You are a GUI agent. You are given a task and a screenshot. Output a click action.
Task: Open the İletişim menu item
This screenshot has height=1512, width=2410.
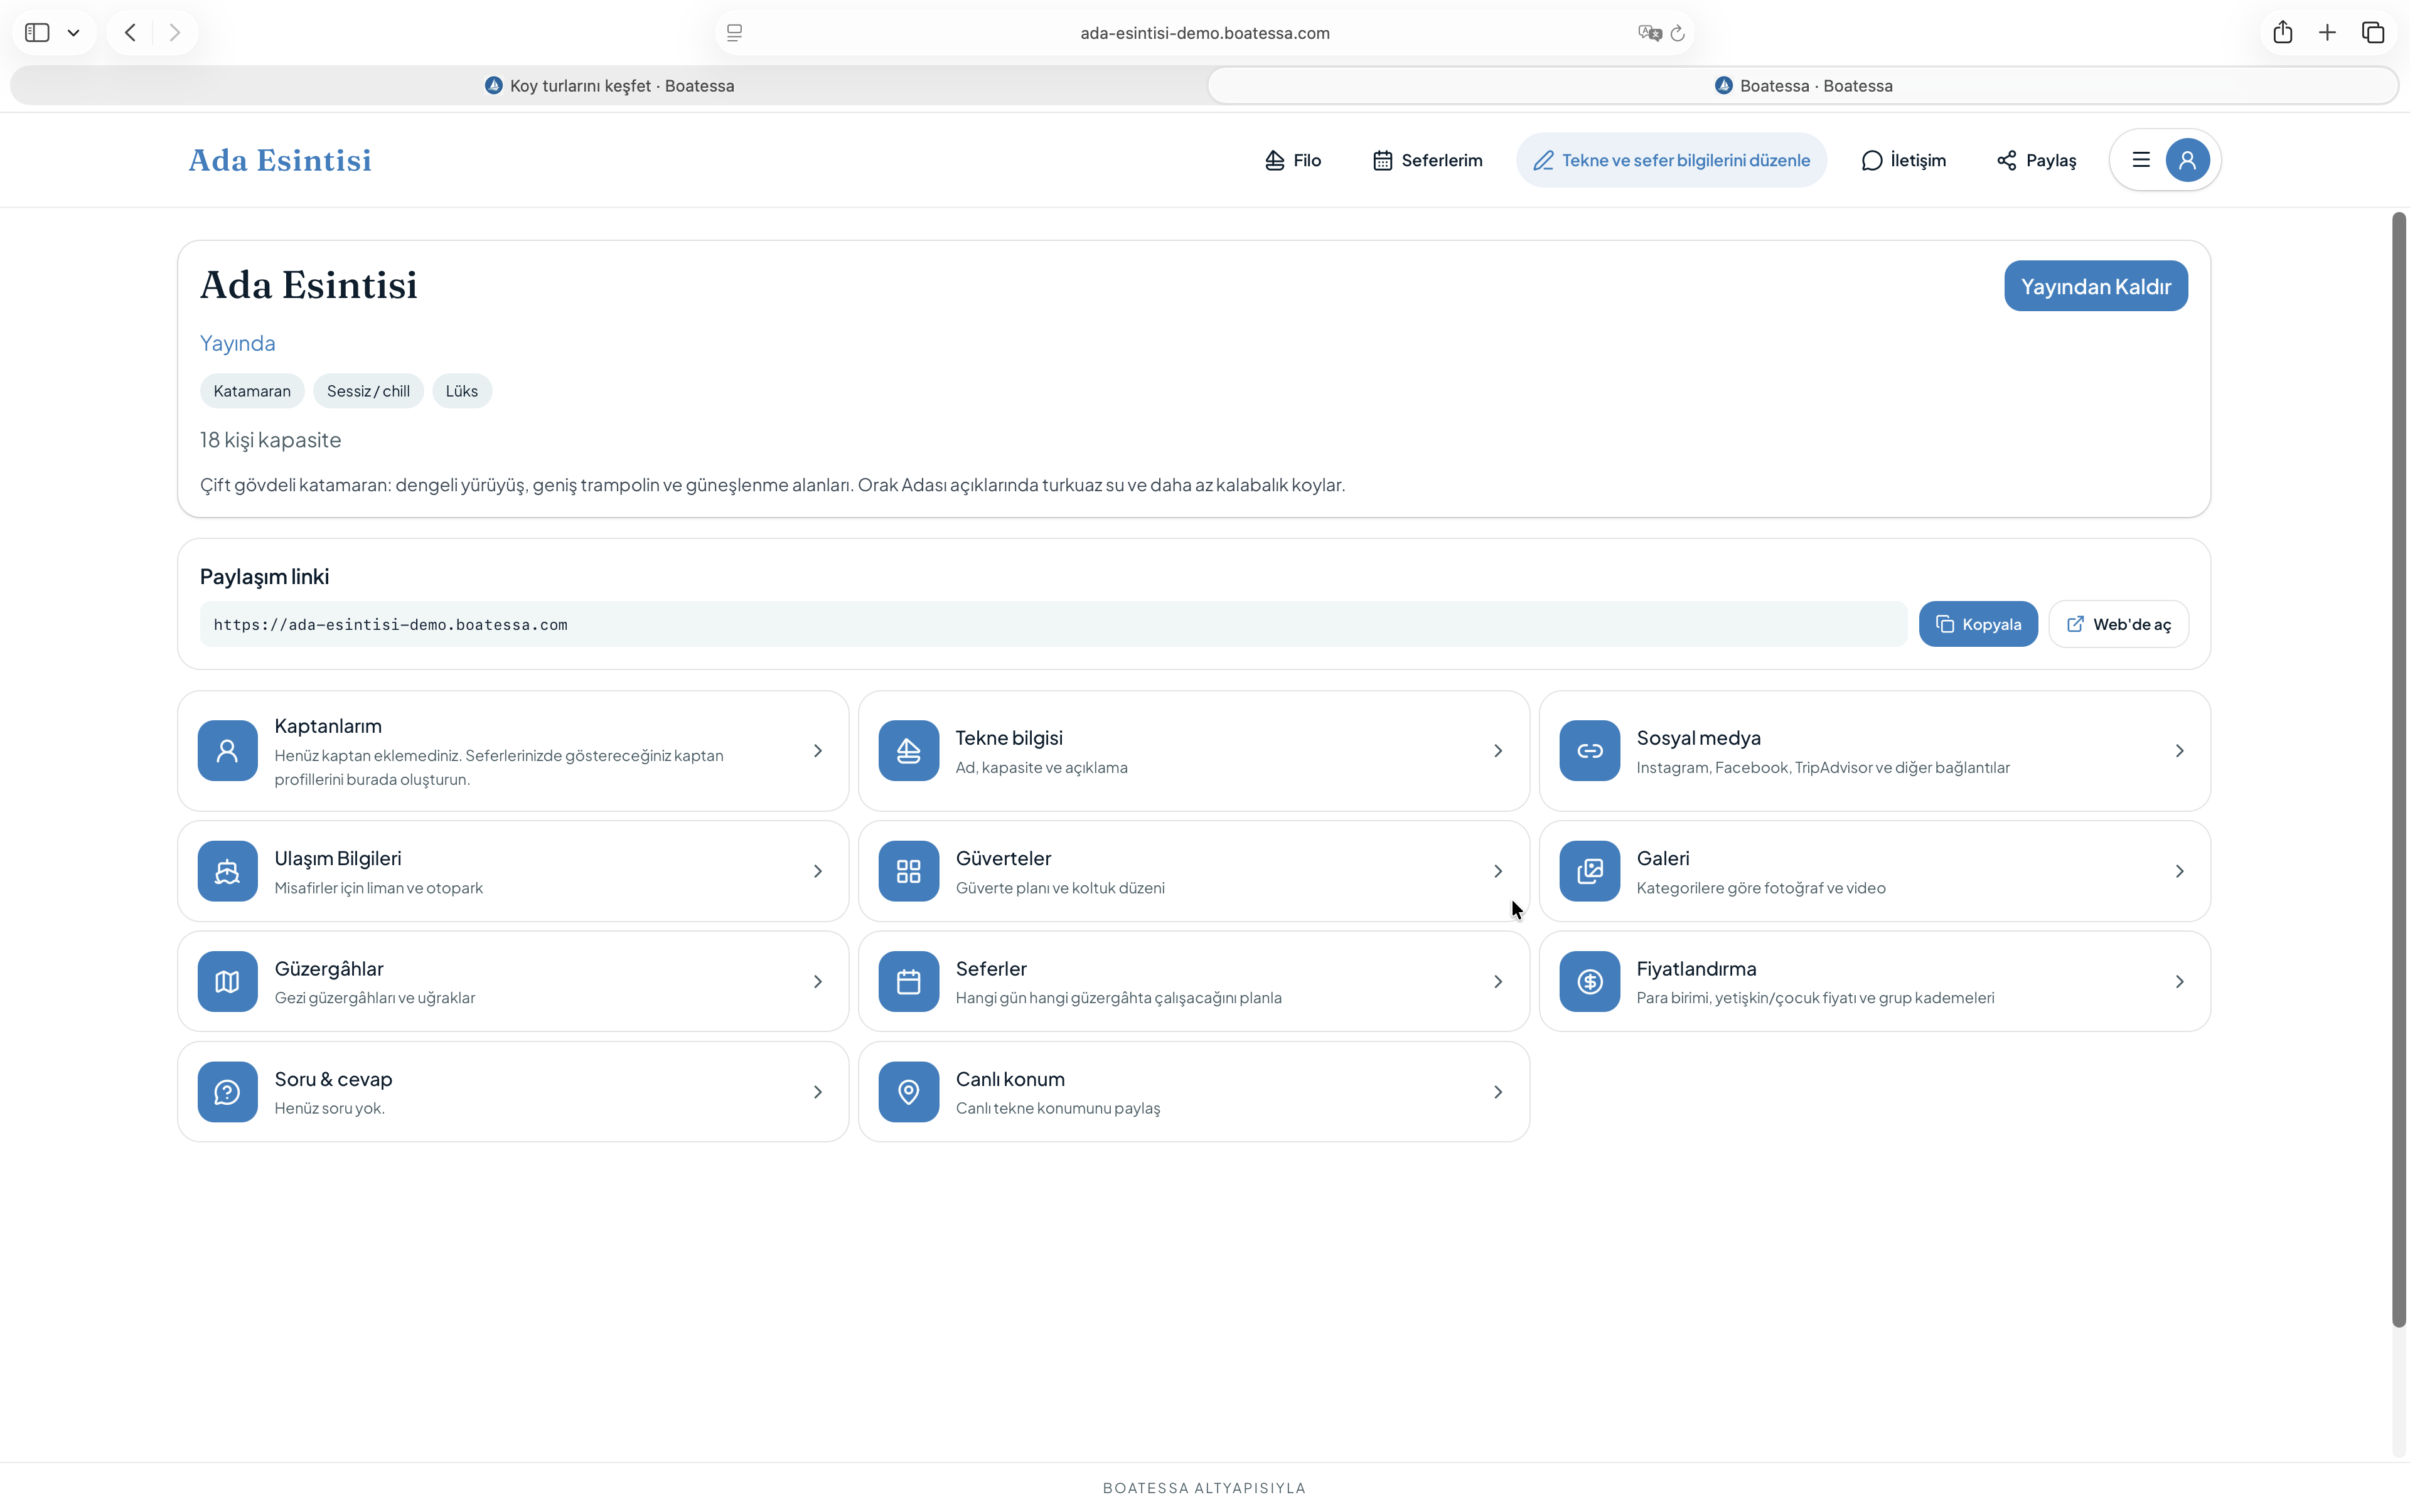pos(1904,160)
